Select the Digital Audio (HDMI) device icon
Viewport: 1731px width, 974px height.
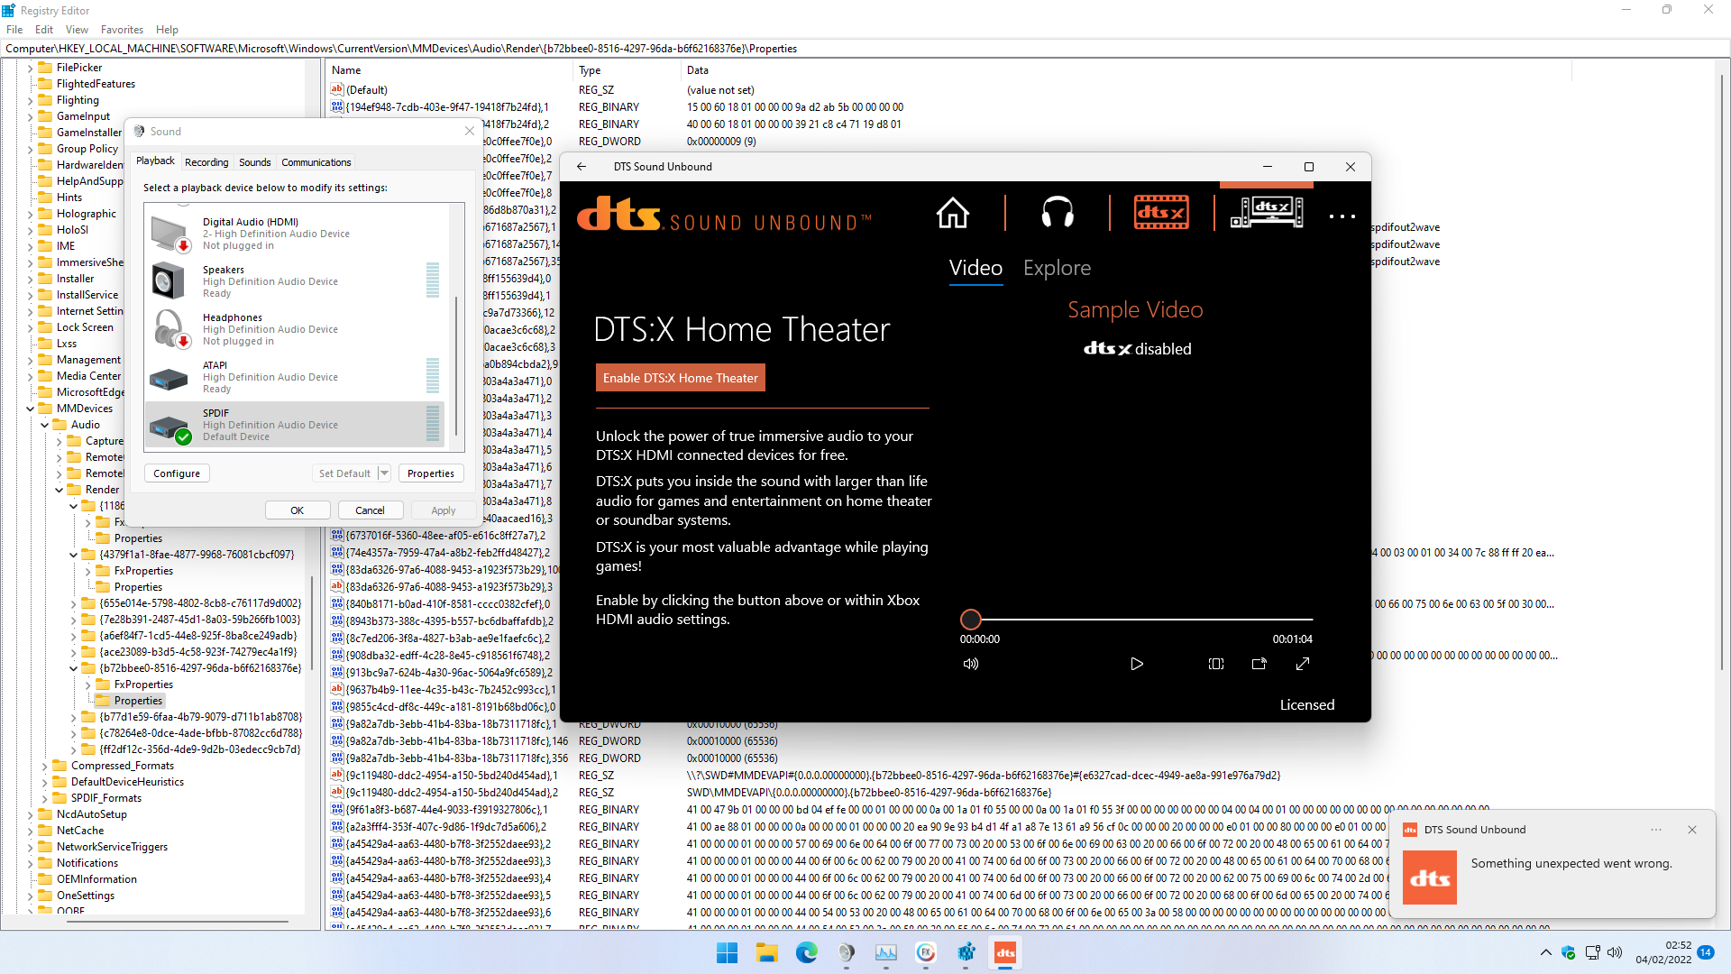pyautogui.click(x=169, y=234)
